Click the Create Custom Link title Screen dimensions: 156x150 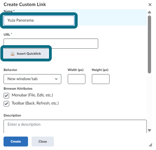25,5
